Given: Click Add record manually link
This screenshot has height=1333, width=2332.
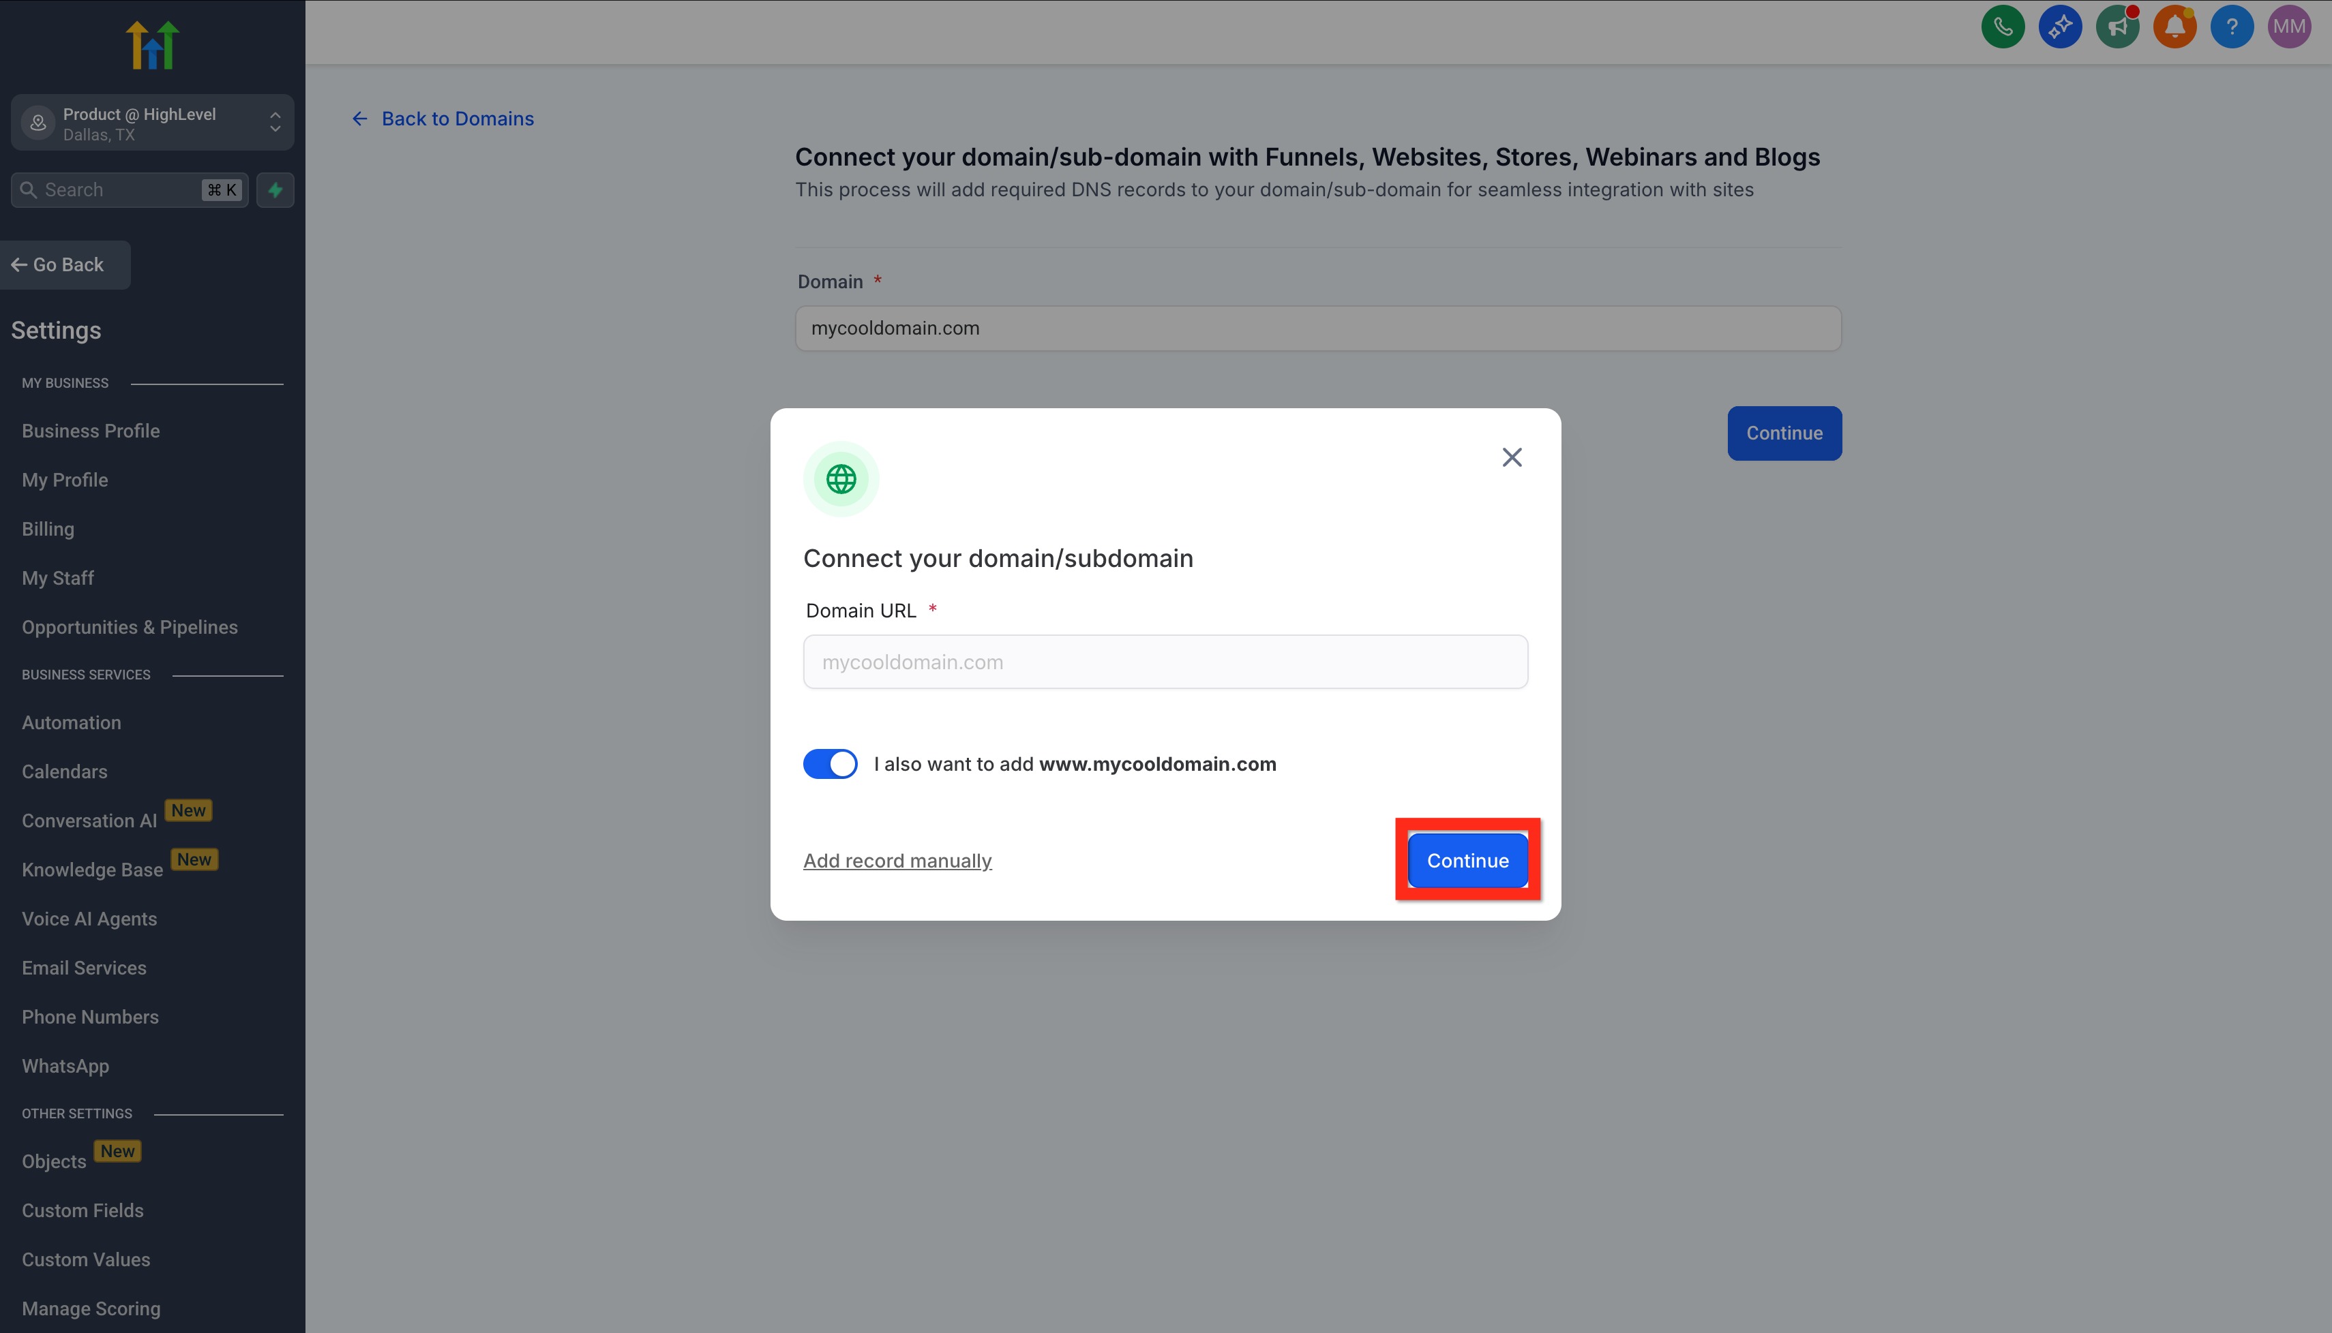Looking at the screenshot, I should [897, 861].
